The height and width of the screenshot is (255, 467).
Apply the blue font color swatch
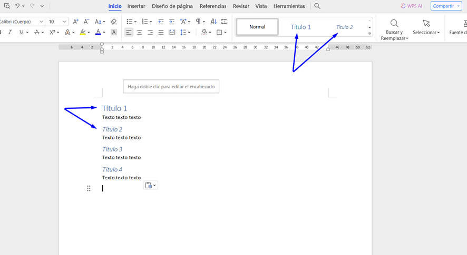tap(98, 33)
